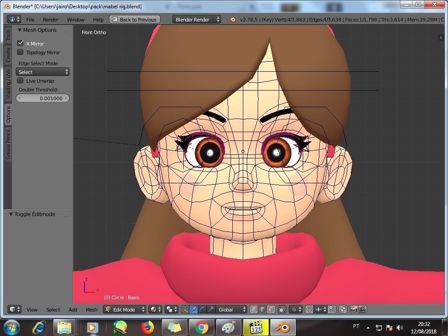Open the Global transform orientation dropdown
The width and height of the screenshot is (448, 336).
coord(231,309)
